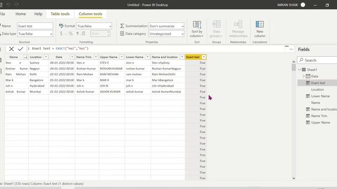Expand the Date field hierarchy

[303, 76]
